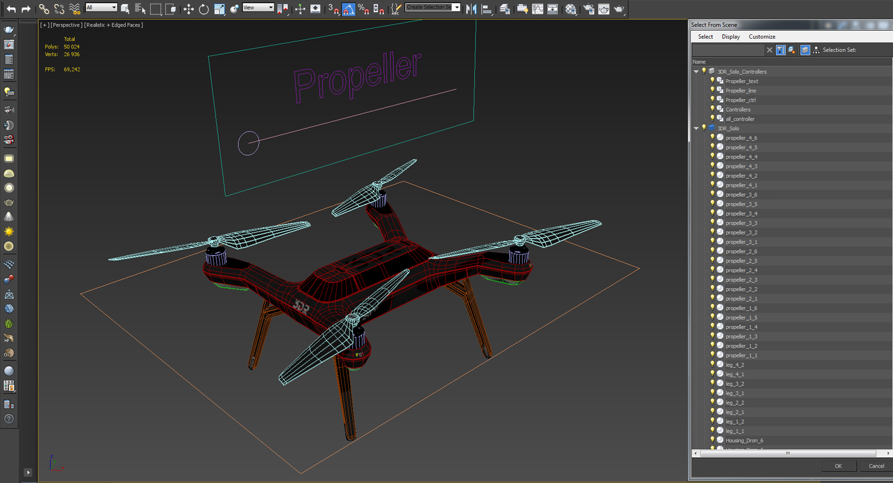The height and width of the screenshot is (483, 893).
Task: Activate the Select and Move tool
Action: pyautogui.click(x=188, y=8)
